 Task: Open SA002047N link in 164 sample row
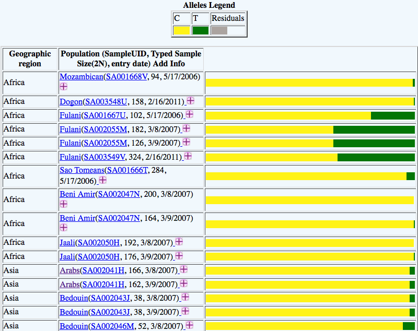[x=119, y=218]
